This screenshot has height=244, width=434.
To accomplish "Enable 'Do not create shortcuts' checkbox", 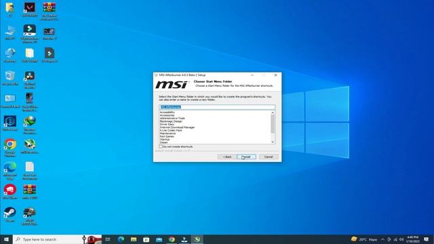I will tap(161, 146).
